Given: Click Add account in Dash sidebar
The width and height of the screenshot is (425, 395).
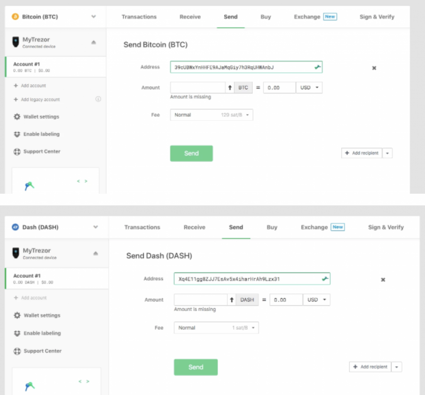Looking at the screenshot, I should pos(30,298).
